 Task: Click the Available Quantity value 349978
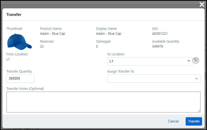click(x=159, y=46)
